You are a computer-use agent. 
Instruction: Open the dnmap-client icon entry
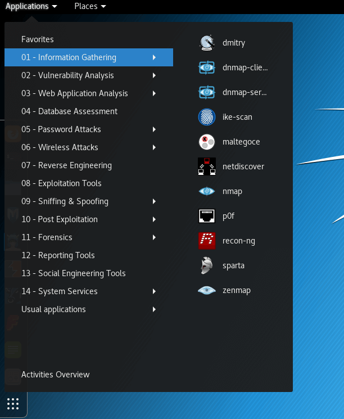tap(207, 67)
